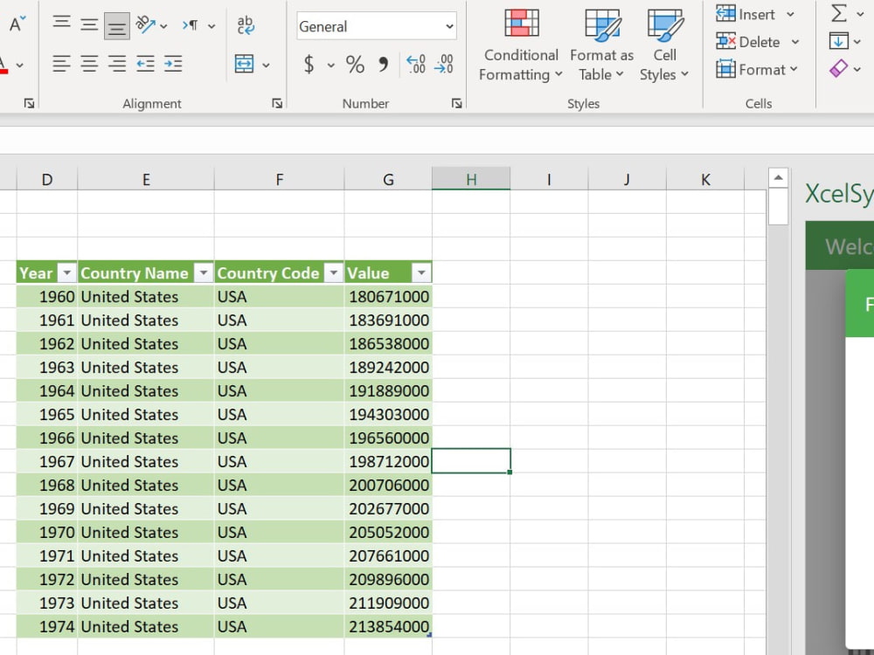Screen dimensions: 874x655
Task: Open font color dropdown arrow
Action: [x=20, y=65]
